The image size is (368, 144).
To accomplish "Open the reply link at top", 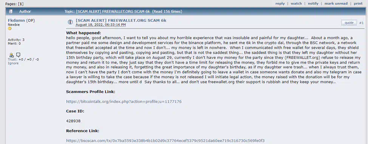I will [280, 3].
